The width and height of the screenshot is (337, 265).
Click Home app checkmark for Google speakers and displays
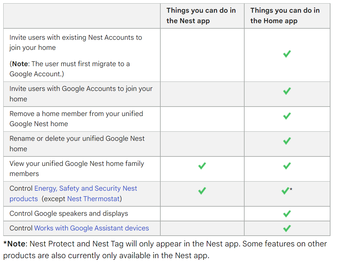pyautogui.click(x=287, y=214)
